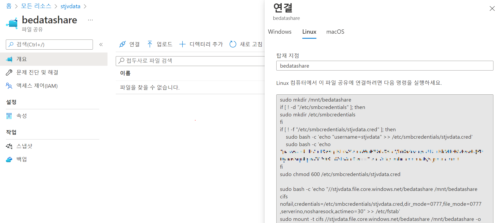Viewport: 499px width, 223px height.
Task: Click the plus icon for adding directory
Action: (182, 44)
